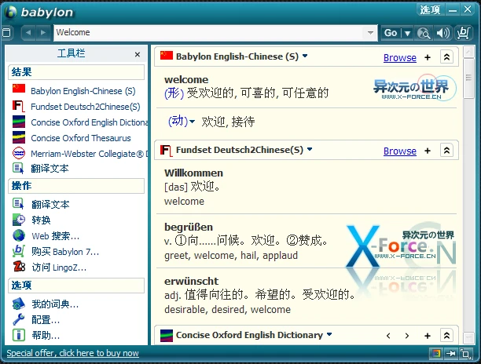Select Merriam-Webster Collegiate result
The height and width of the screenshot is (364, 481).
coord(90,154)
